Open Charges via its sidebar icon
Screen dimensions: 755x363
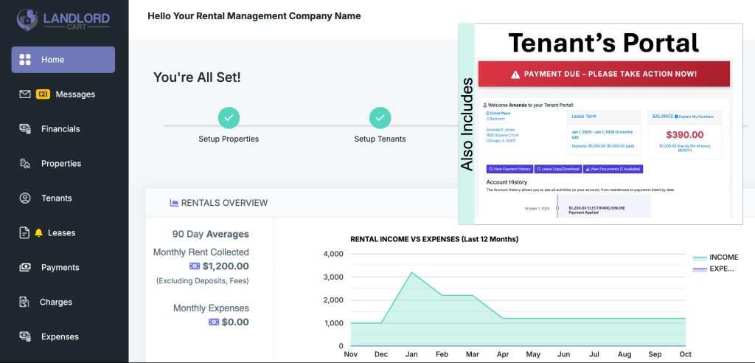point(25,302)
